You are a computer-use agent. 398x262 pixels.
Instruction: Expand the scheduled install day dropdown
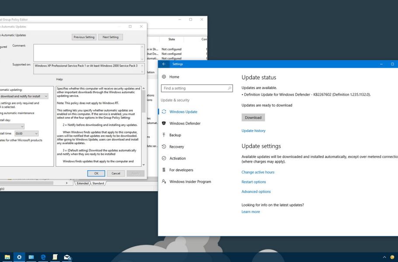22,127
